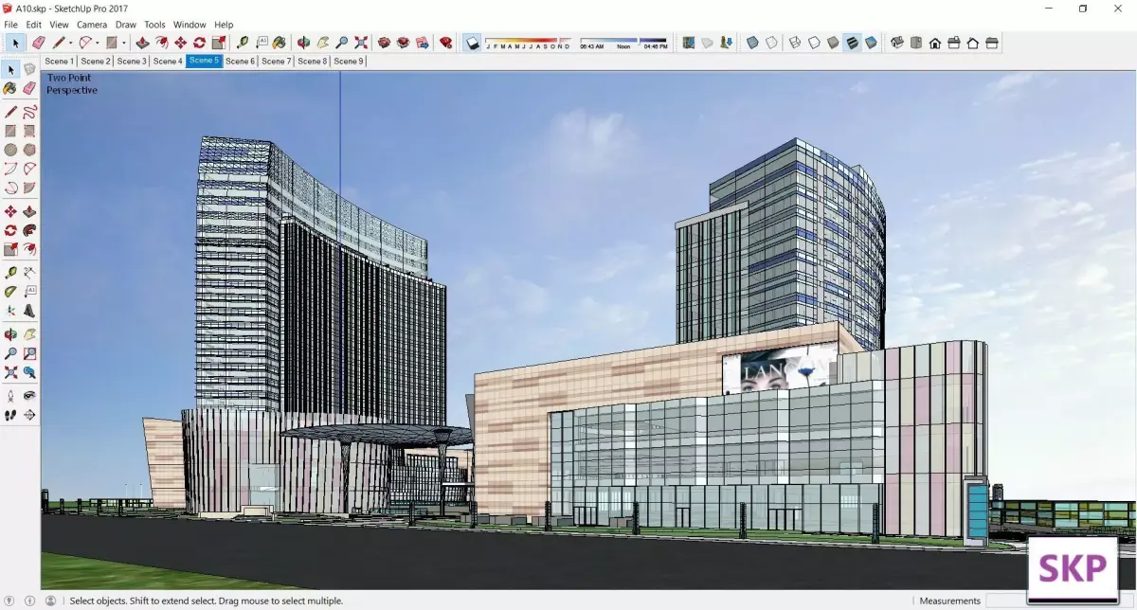This screenshot has height=610, width=1137.
Task: Switch to the Scene 1 tab
Action: click(59, 61)
